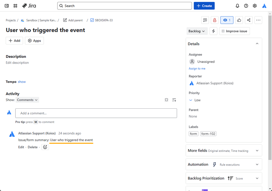
Task: Click the issue title heading
Action: click(x=45, y=30)
